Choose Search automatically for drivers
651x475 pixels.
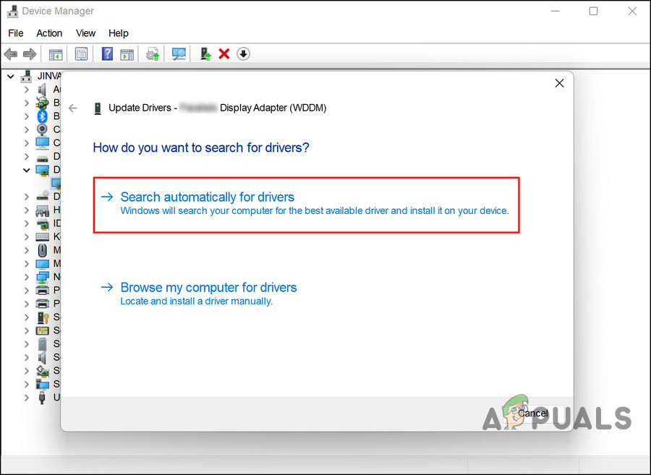tap(307, 205)
